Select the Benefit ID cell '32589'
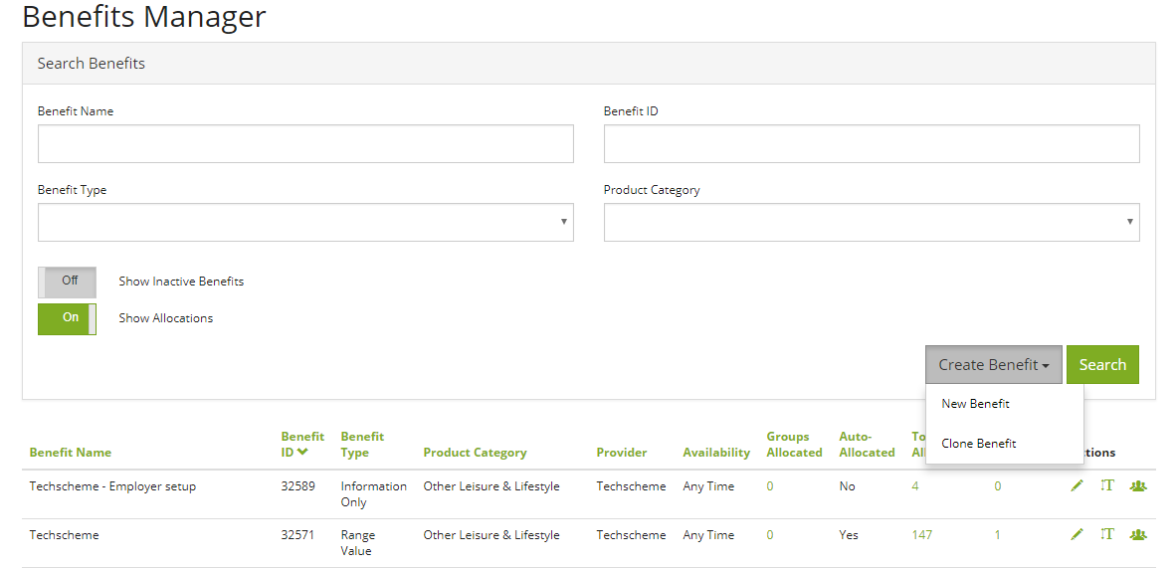The image size is (1176, 570). (x=297, y=486)
